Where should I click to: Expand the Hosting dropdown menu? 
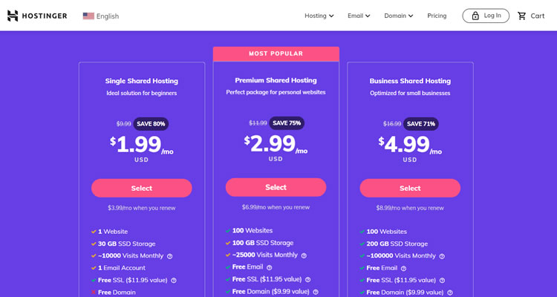point(319,16)
